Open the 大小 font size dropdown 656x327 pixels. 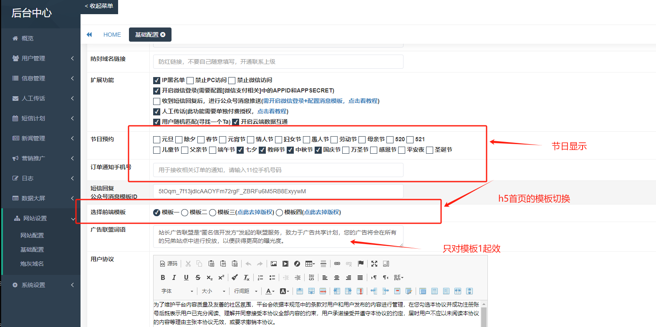(x=214, y=291)
